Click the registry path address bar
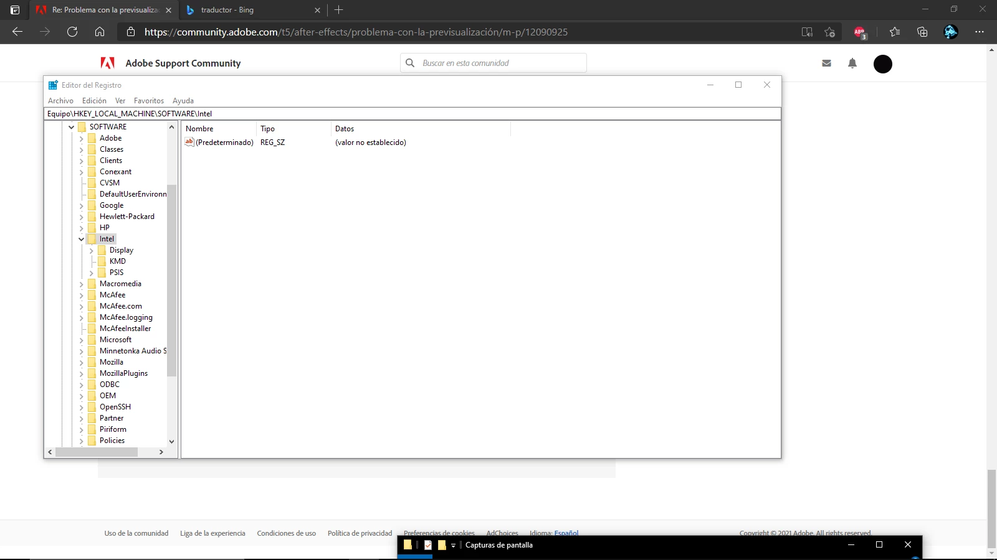This screenshot has width=997, height=560. click(x=413, y=114)
